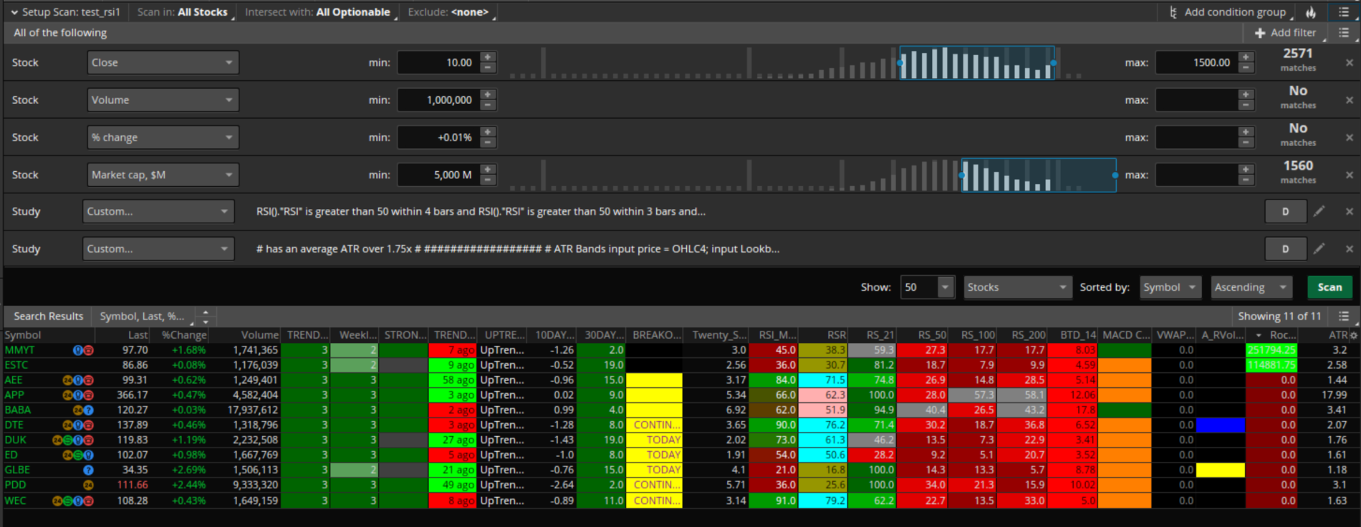Click left handle of Market cap range slider
Image resolution: width=1361 pixels, height=527 pixels.
(962, 175)
